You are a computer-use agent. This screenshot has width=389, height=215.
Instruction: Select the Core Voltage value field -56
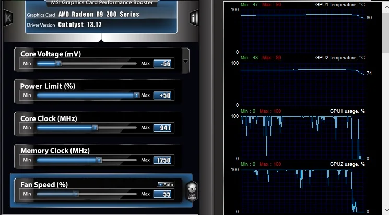pyautogui.click(x=162, y=64)
